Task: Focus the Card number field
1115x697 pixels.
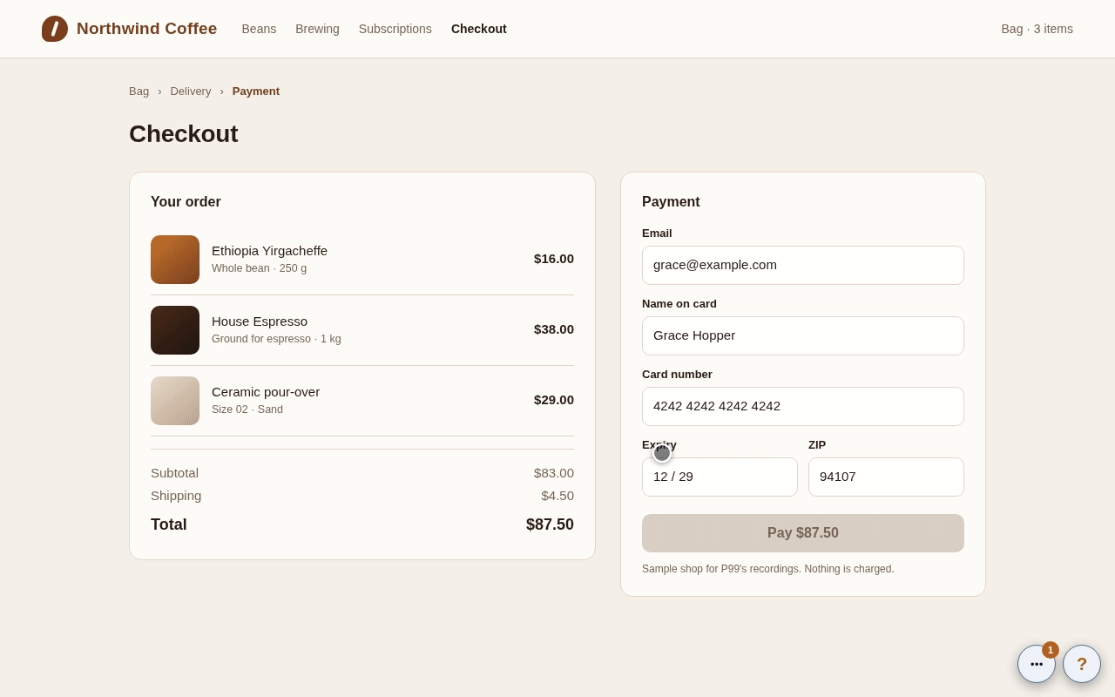Action: pyautogui.click(x=803, y=406)
